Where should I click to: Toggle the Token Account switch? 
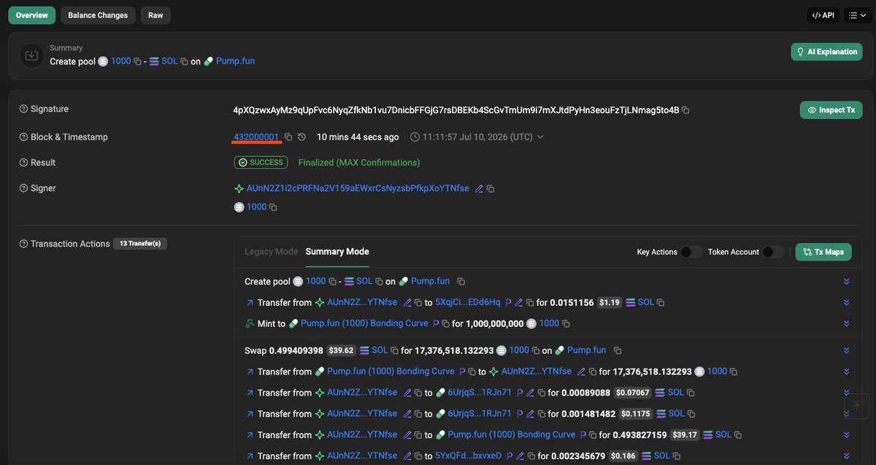pyautogui.click(x=773, y=252)
